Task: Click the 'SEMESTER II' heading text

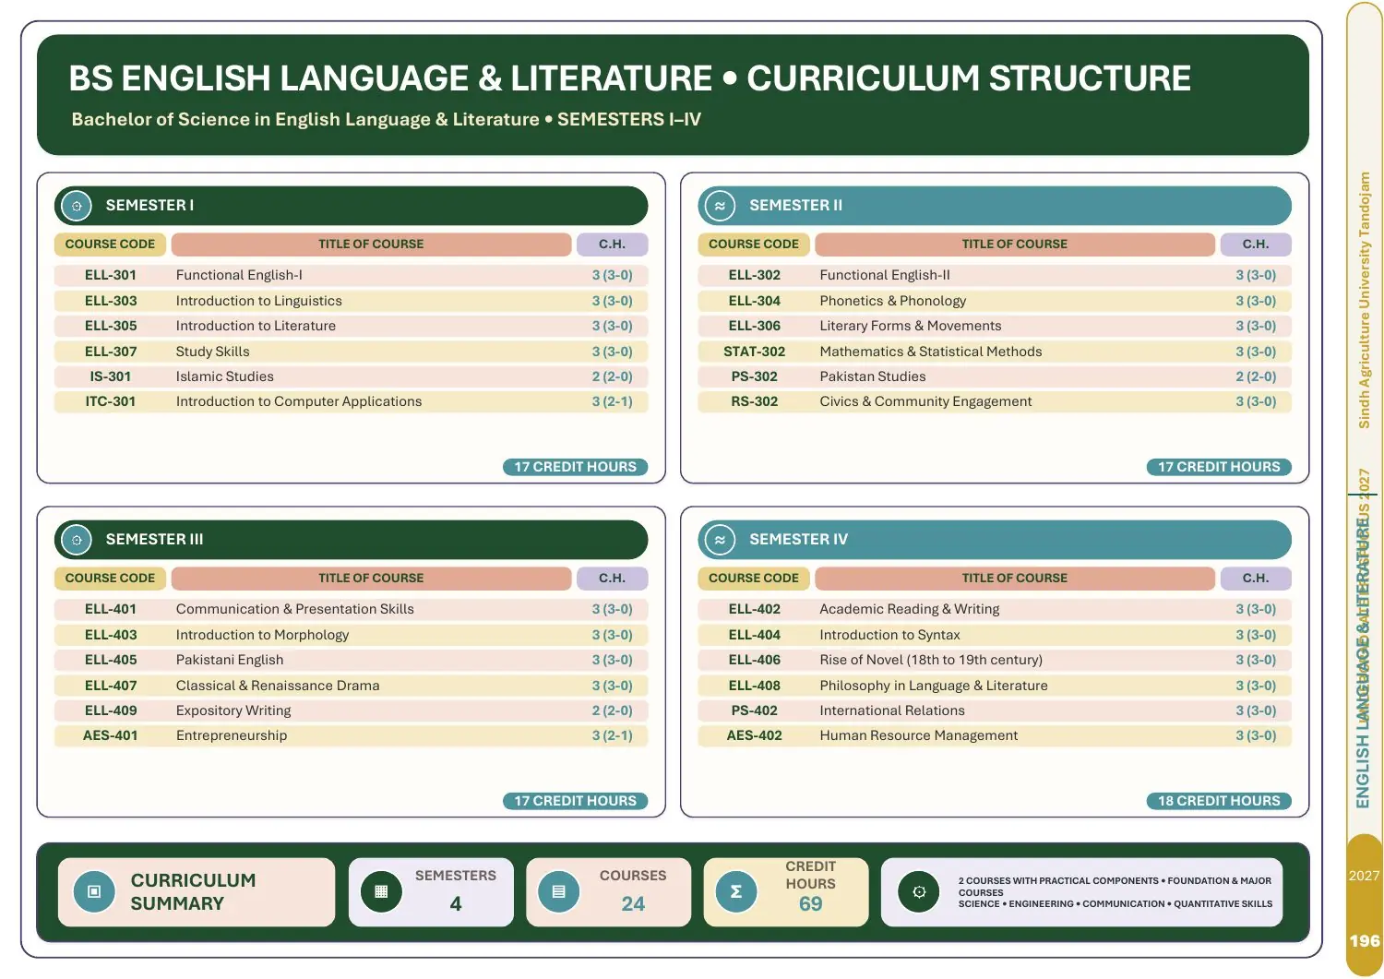Action: pyautogui.click(x=795, y=206)
